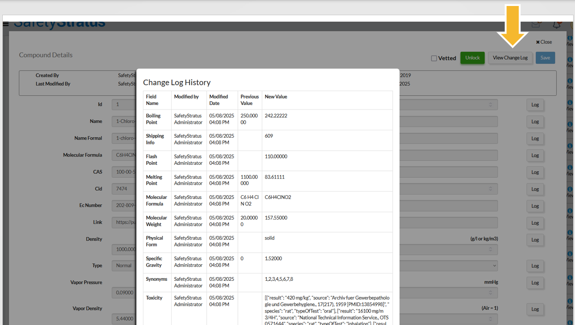Viewport: 575px width, 325px height.
Task: Select the Shipping Info row label
Action: tap(155, 139)
